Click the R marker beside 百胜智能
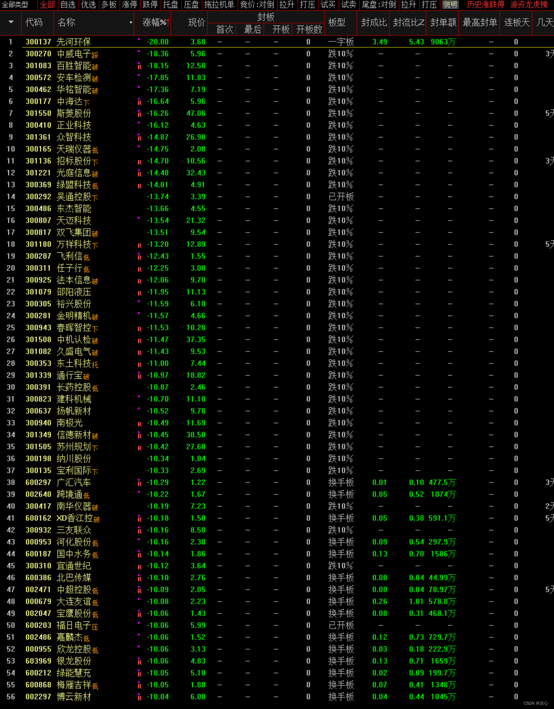554x709 pixels. (x=140, y=66)
